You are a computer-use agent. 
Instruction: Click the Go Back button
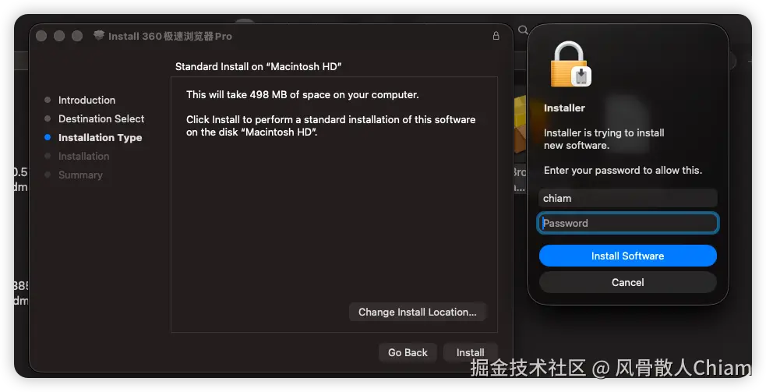408,352
